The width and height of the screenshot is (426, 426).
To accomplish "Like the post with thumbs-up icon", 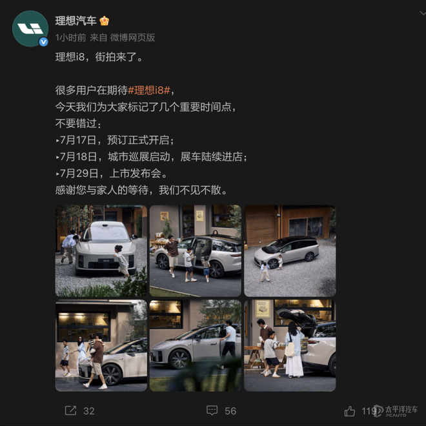I will [350, 411].
